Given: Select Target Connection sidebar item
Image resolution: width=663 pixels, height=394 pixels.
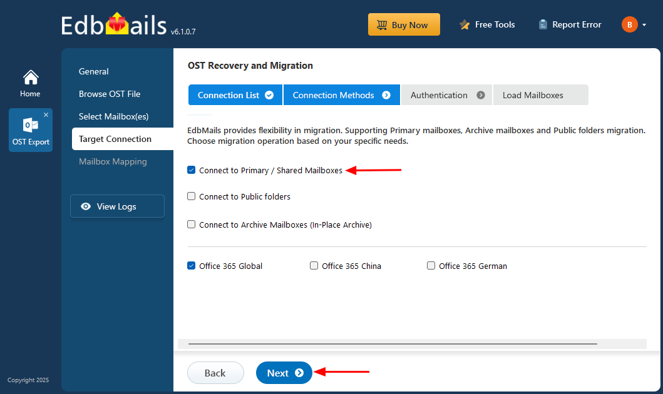Looking at the screenshot, I should point(123,139).
